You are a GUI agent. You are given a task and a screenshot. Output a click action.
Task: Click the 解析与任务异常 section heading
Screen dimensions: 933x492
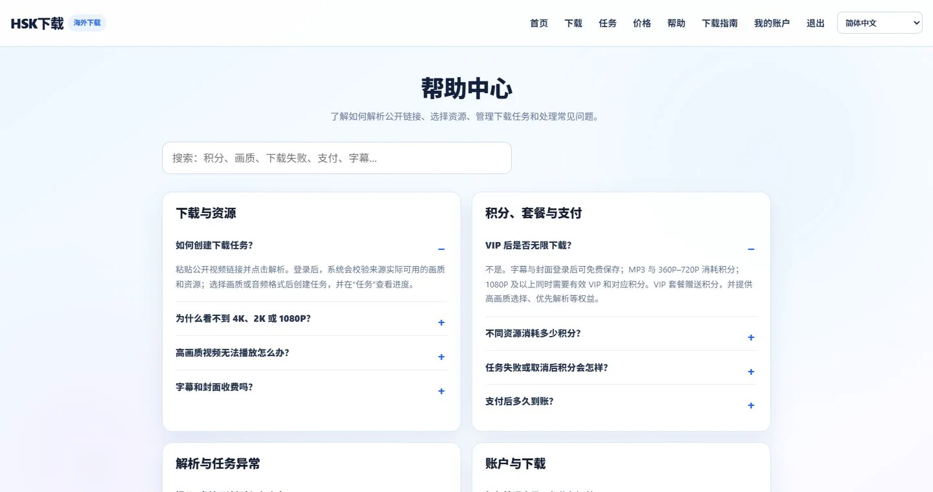[218, 464]
